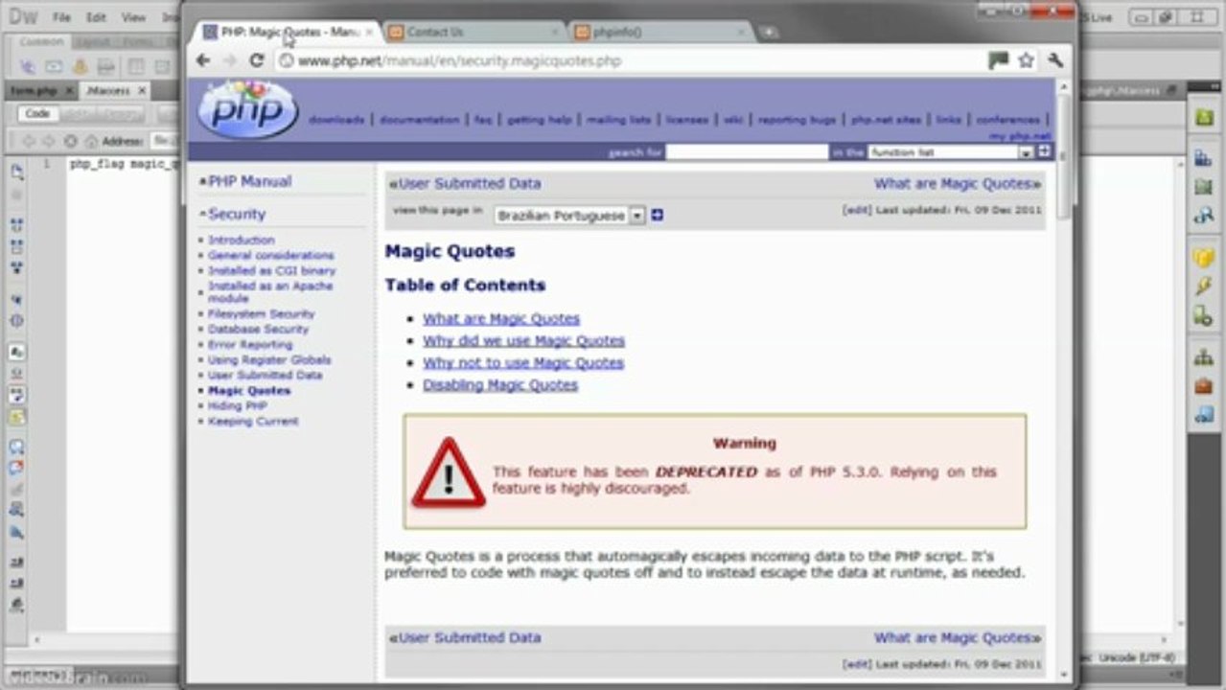Select the Common tab in Dreamweaver's Insert bar
1226x690 pixels.
41,42
